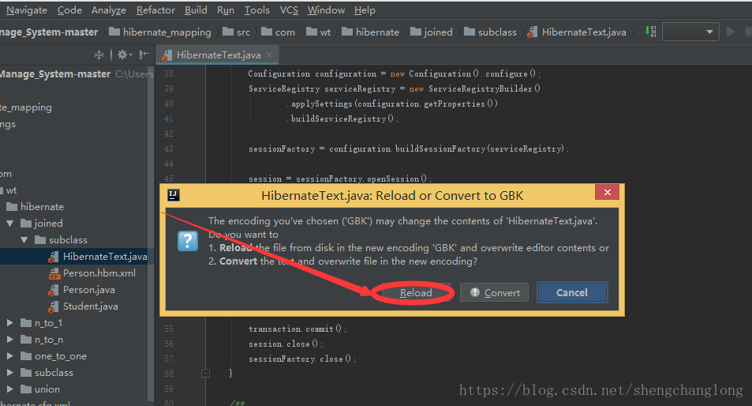Click the transaction.commit() code line
This screenshot has width=752, height=406.
click(297, 329)
